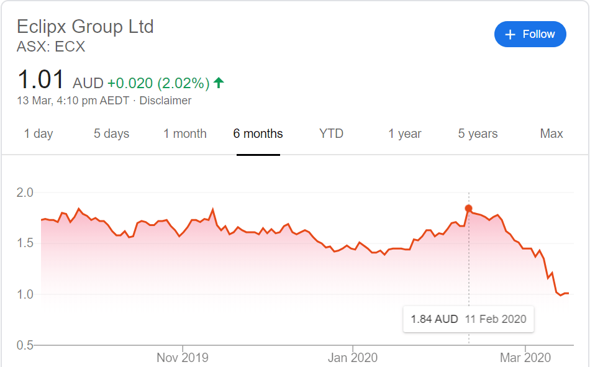590x367 pixels.
Task: Switch chart to YTD
Action: pos(331,134)
